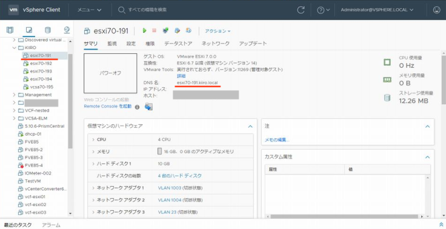Open the VLAN 1003 network link
The image size is (446, 229).
pos(170,188)
